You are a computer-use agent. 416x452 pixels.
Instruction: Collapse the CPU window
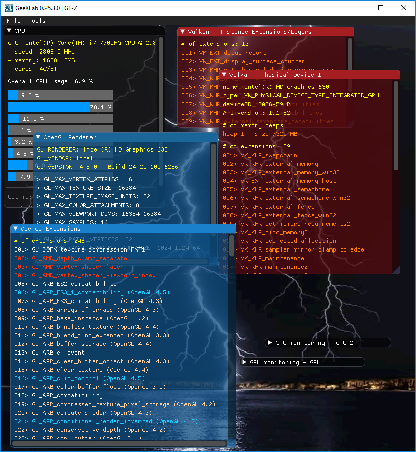(9, 31)
